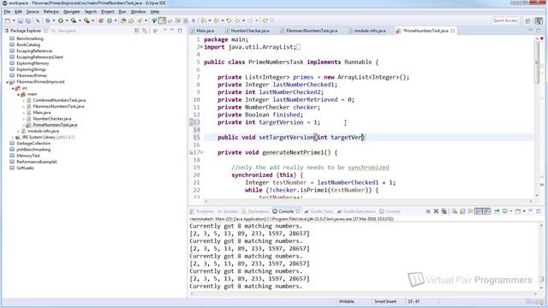Click the Save icon in main toolbar

(21, 21)
